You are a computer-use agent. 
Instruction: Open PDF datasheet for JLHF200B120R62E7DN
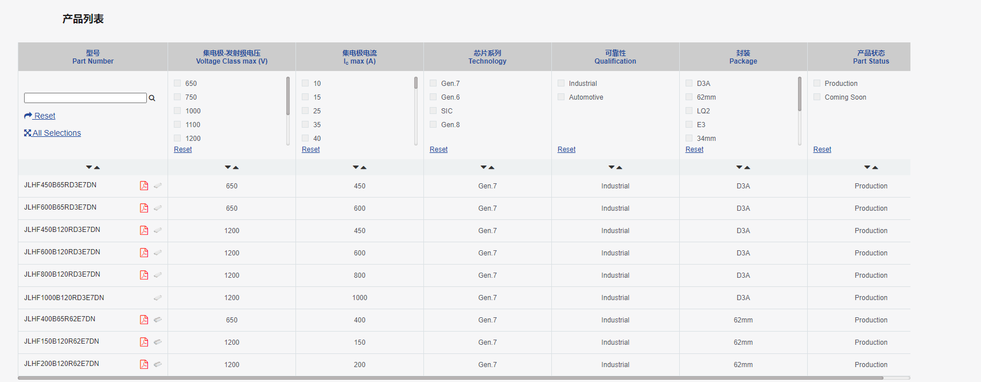coord(144,364)
